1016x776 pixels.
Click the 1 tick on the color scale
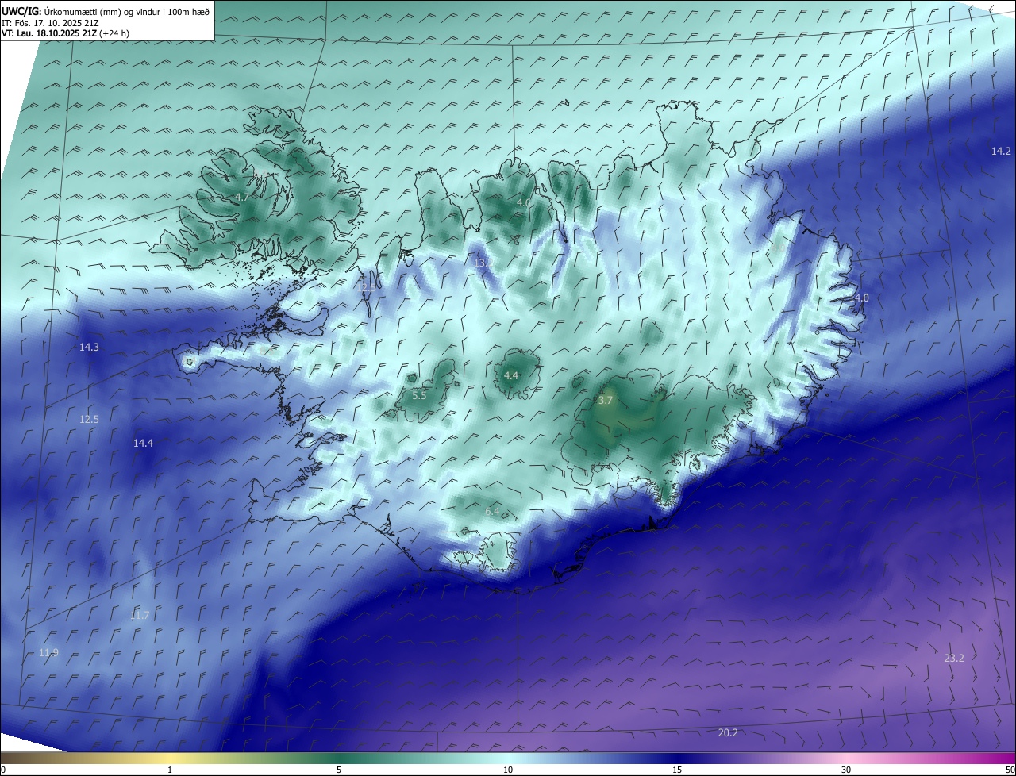(x=170, y=770)
